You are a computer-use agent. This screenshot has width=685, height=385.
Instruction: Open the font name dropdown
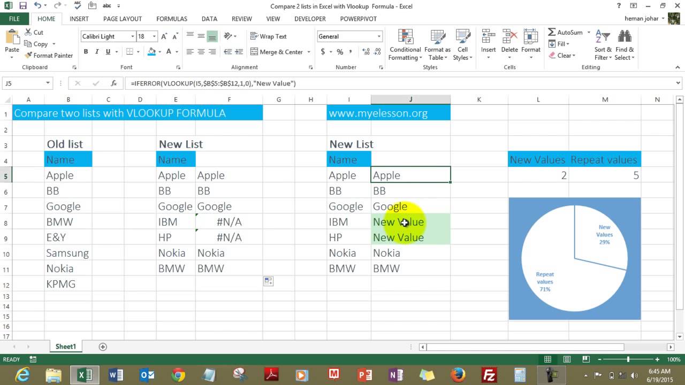133,36
